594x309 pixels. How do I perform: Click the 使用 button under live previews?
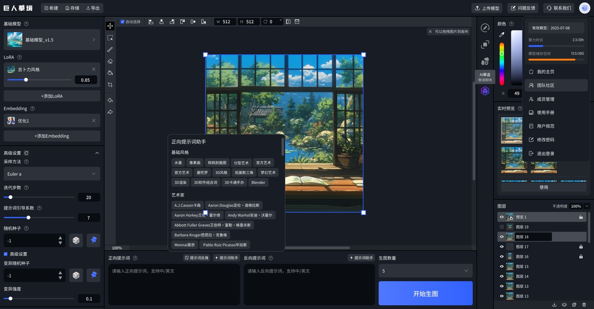coord(544,187)
